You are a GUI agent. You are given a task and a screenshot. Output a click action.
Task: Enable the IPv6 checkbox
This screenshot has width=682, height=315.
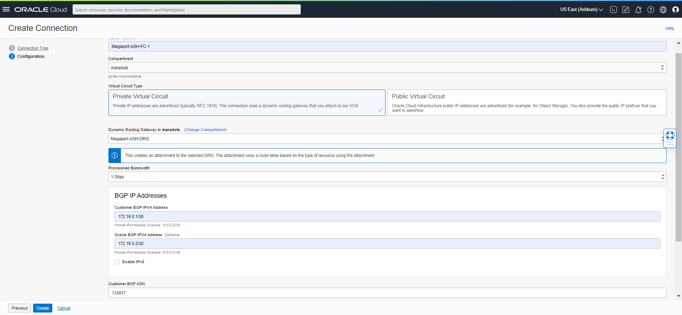117,262
